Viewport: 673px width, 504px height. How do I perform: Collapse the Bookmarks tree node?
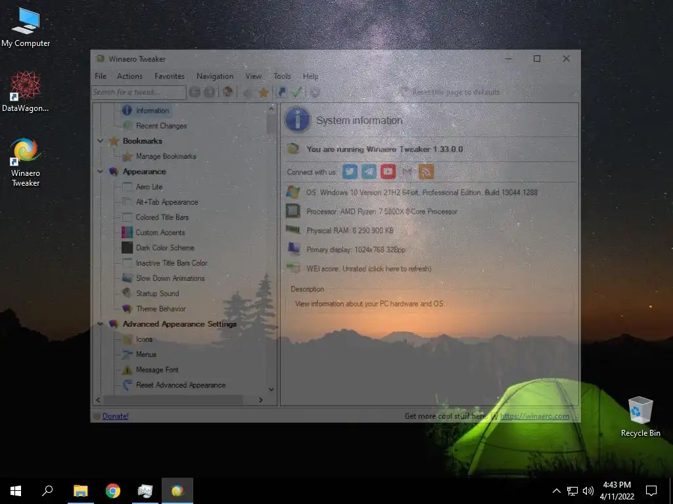click(x=100, y=141)
